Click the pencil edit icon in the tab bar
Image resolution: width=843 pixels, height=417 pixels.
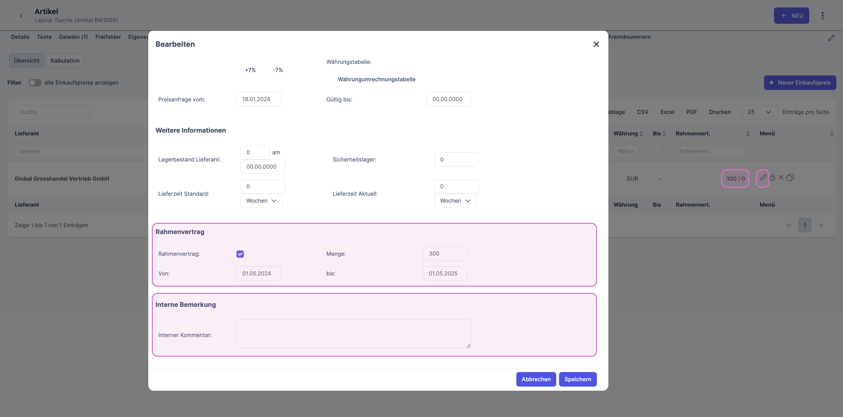coord(831,38)
